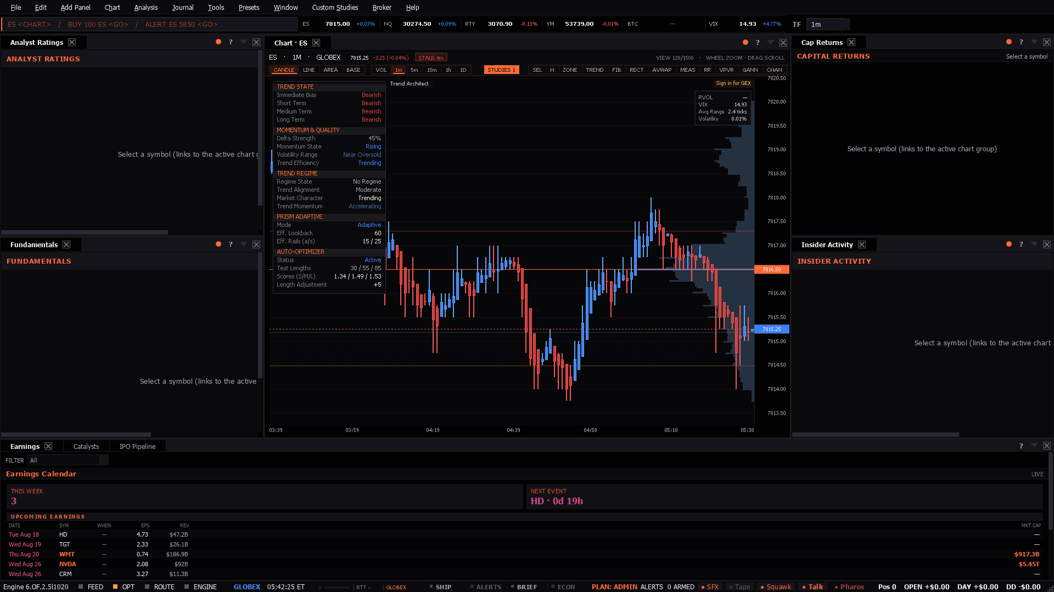
Task: Open help icon in Earnings panel header
Action: point(1021,446)
